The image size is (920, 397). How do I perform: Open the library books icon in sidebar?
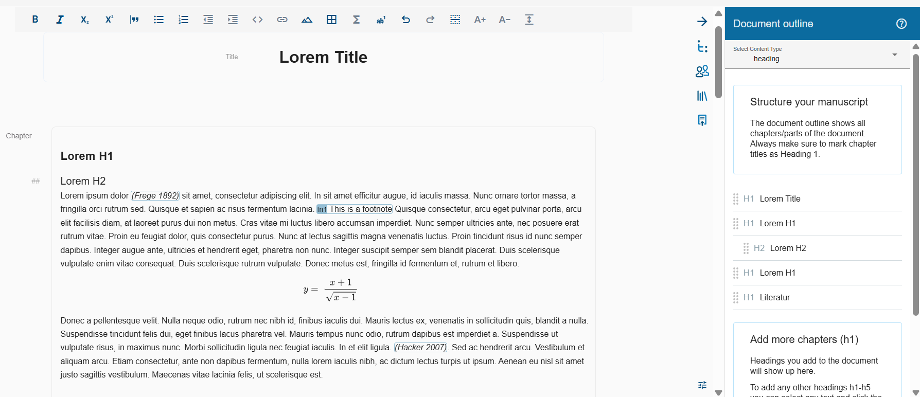(702, 96)
